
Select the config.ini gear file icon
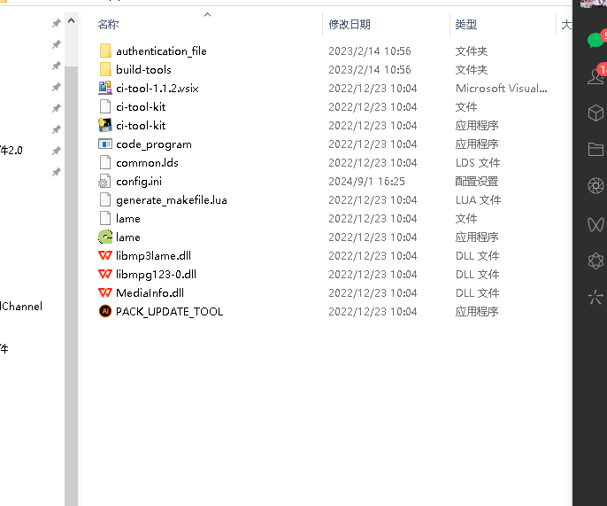105,181
